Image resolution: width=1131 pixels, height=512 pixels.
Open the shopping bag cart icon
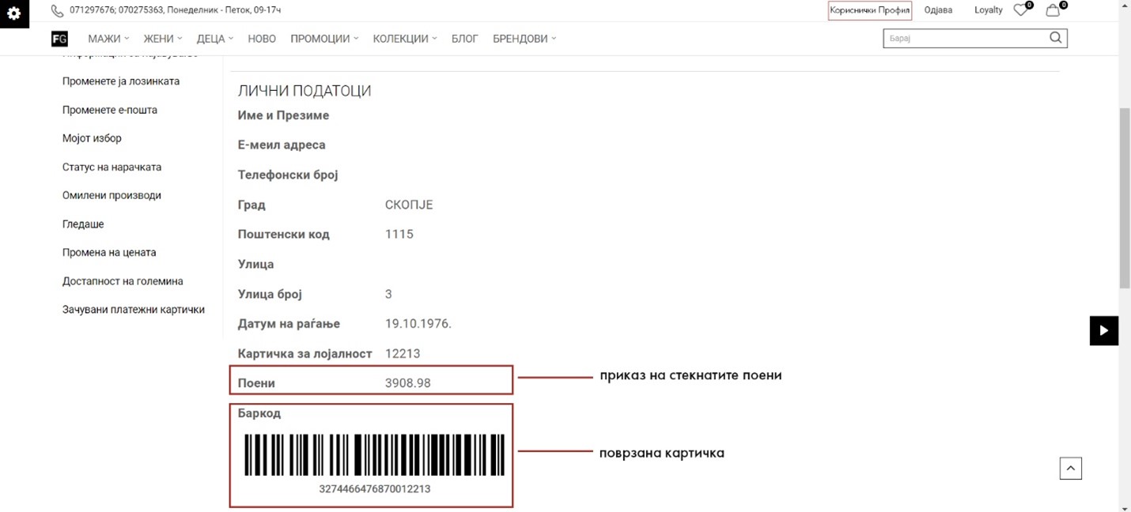tap(1053, 10)
